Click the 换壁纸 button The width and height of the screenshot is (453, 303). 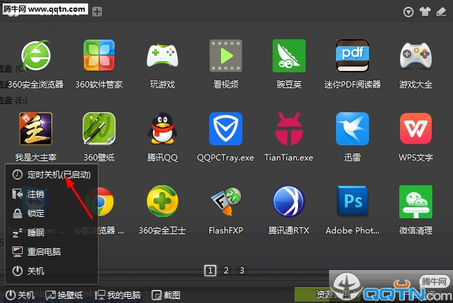tap(65, 295)
